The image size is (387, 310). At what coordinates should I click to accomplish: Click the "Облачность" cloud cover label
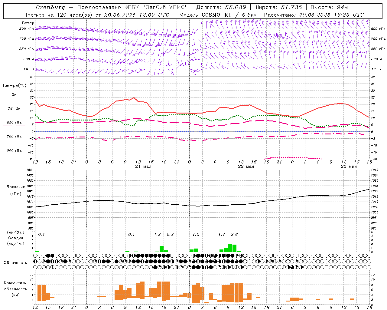(15, 262)
